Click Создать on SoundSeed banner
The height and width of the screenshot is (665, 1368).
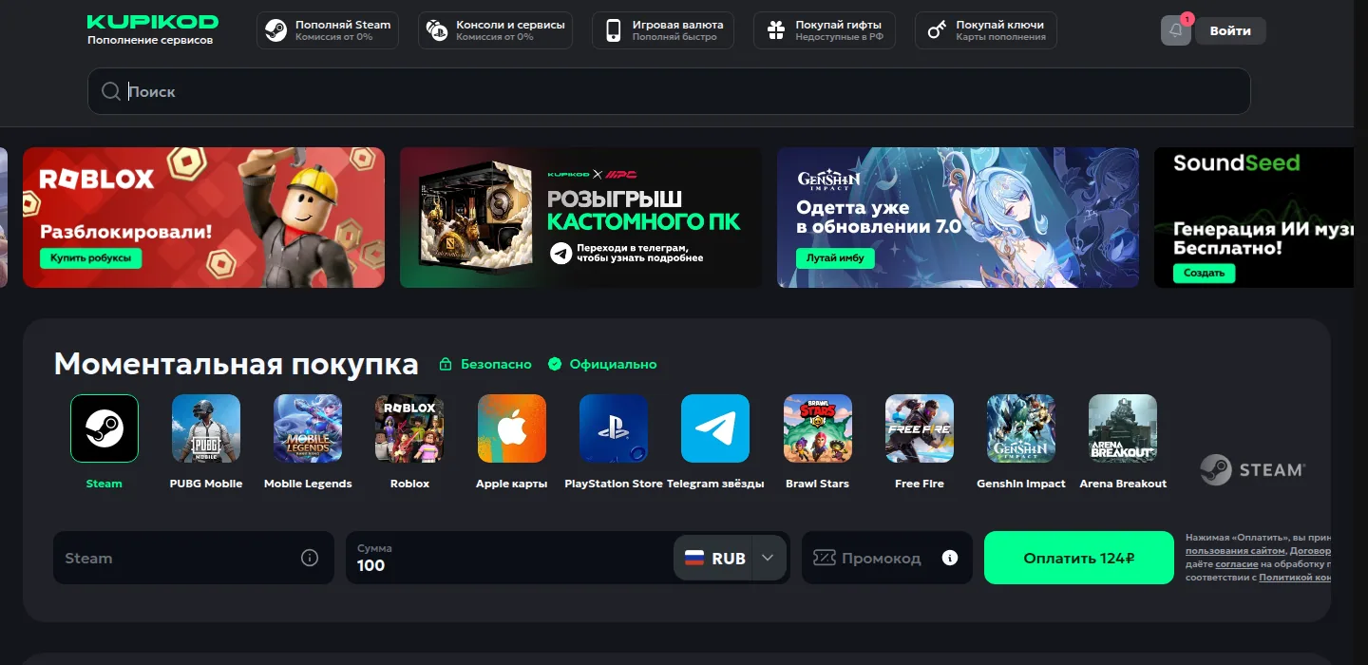pos(1204,273)
